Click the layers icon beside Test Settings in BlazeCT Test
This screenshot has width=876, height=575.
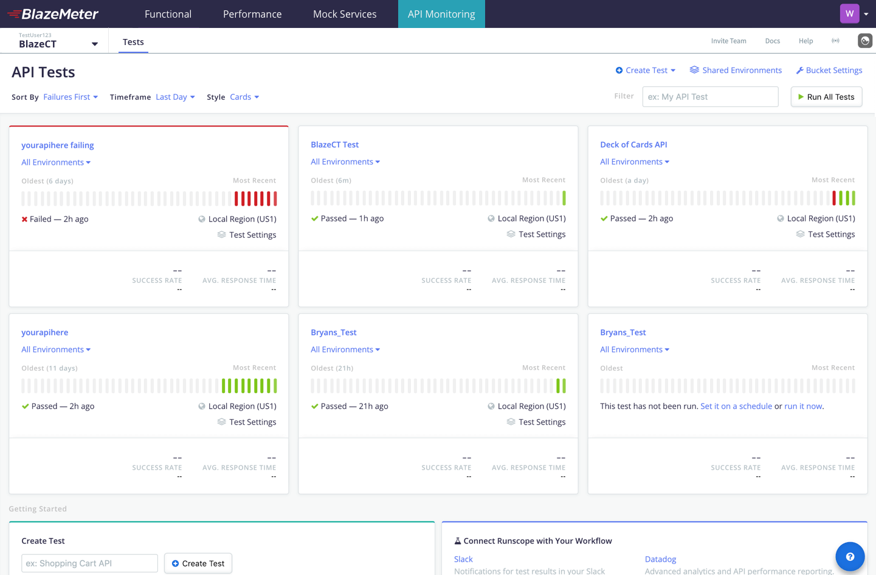(x=511, y=234)
